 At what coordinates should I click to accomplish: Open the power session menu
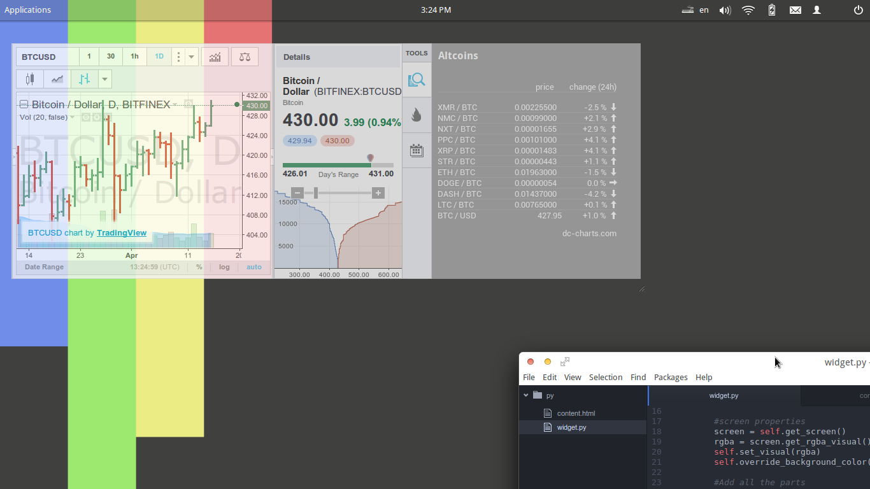tap(858, 10)
